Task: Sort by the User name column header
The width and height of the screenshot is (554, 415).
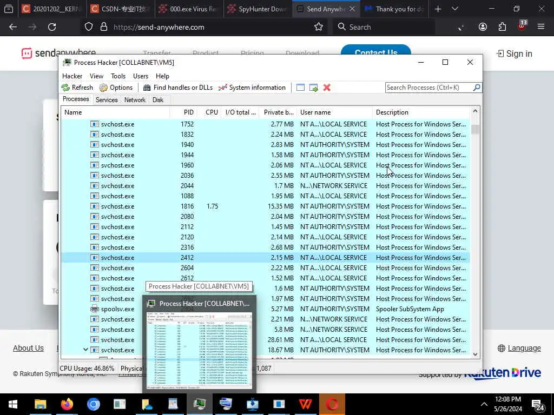Action: click(x=334, y=112)
